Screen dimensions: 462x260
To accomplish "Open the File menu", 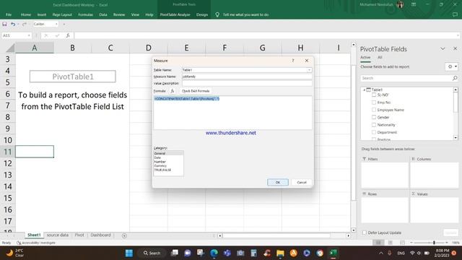I will 9,14.
